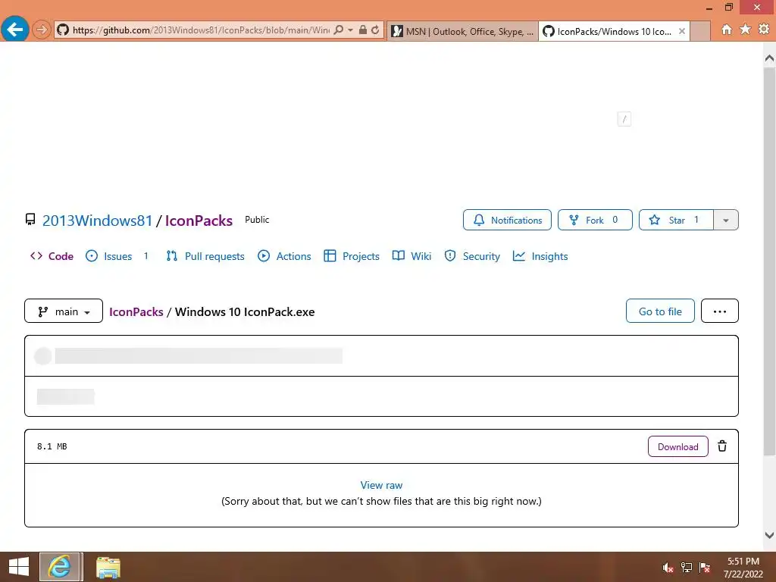Click the Go to file button
Image resolution: width=776 pixels, height=582 pixels.
pyautogui.click(x=660, y=311)
